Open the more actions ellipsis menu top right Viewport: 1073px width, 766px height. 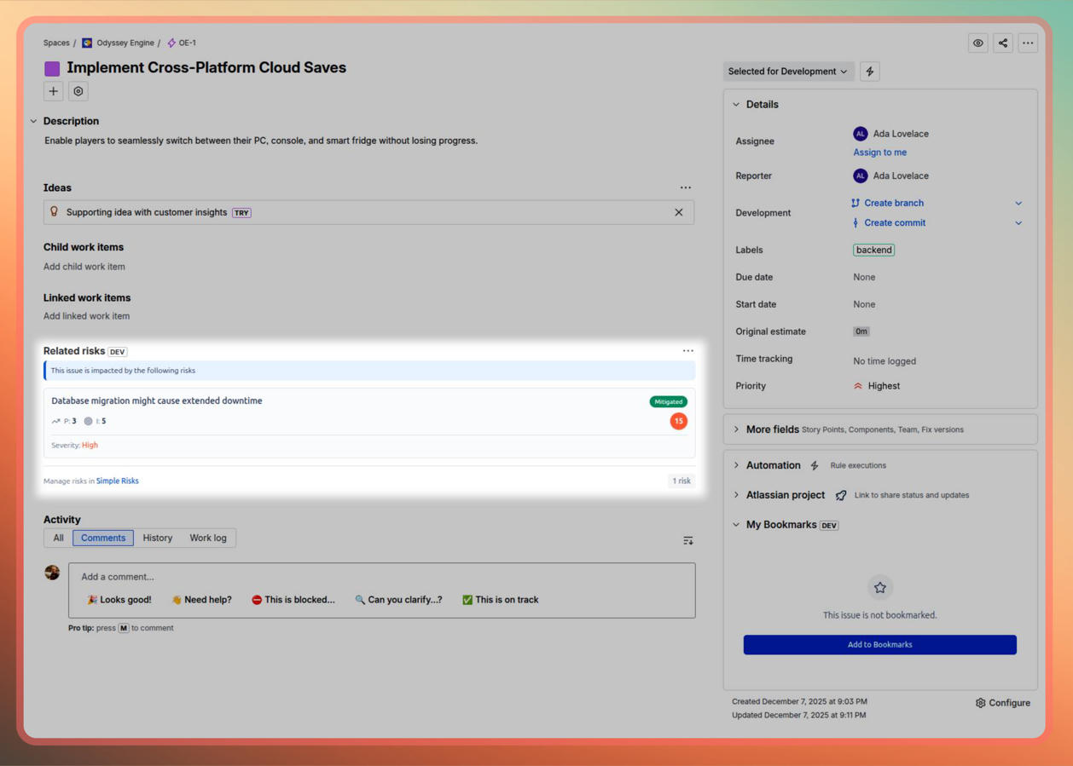[x=1028, y=43]
